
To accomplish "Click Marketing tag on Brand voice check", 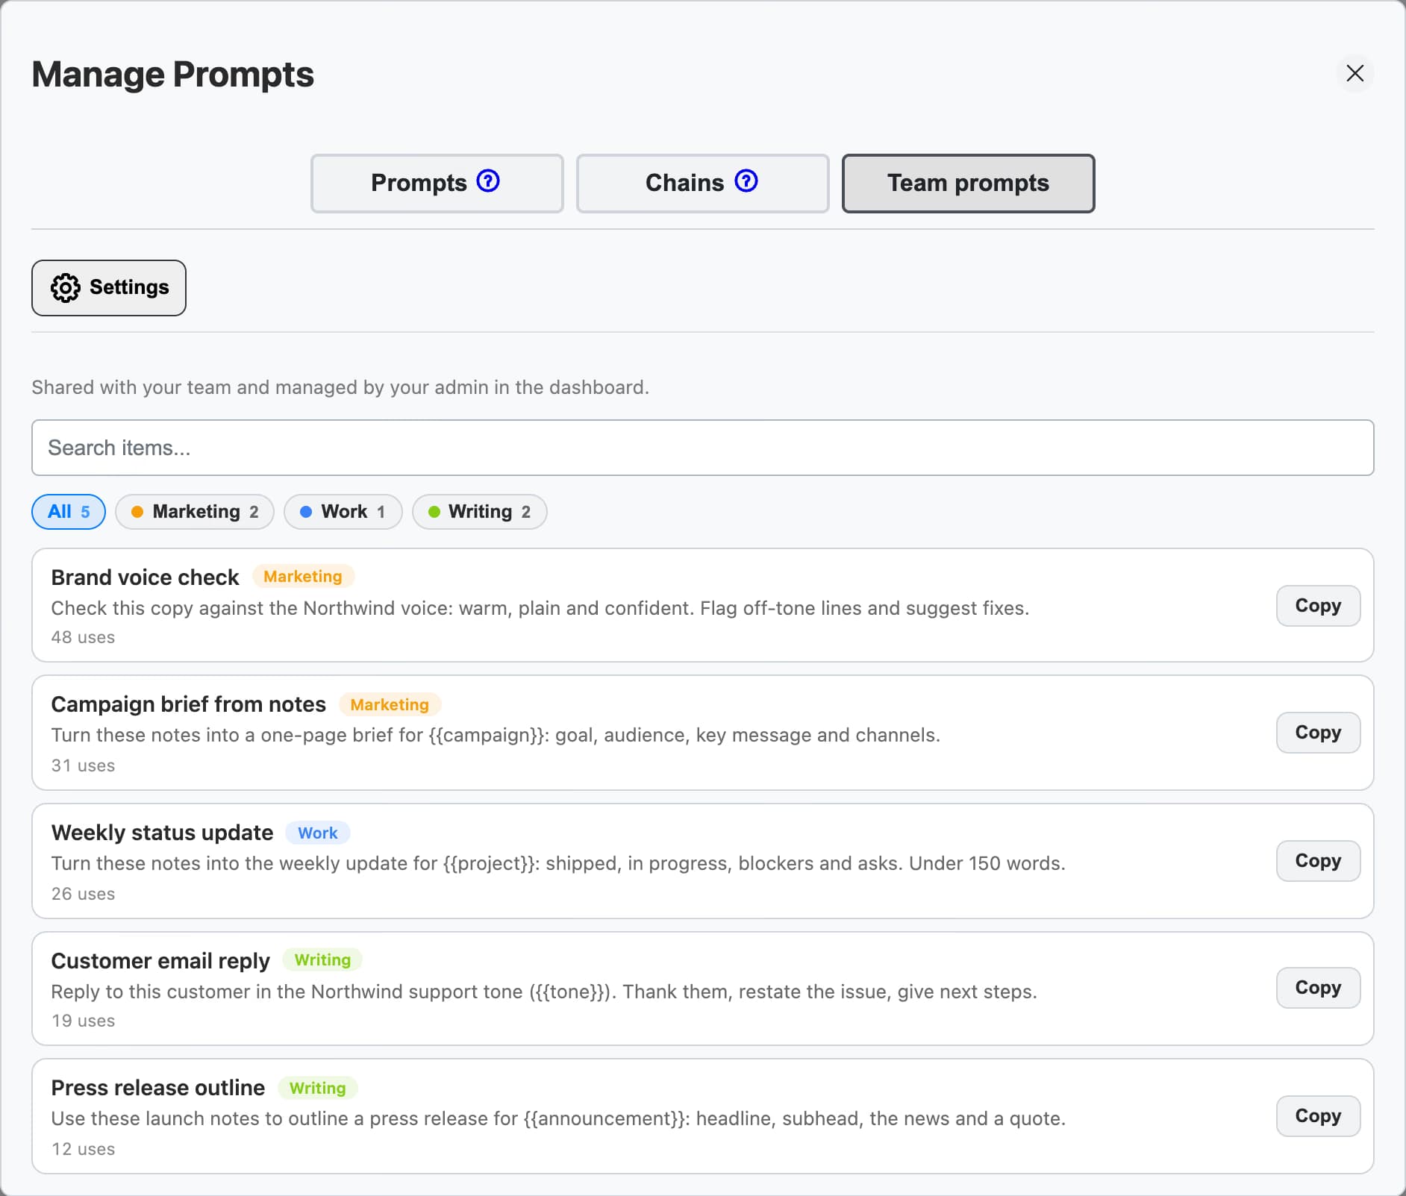I will point(303,577).
